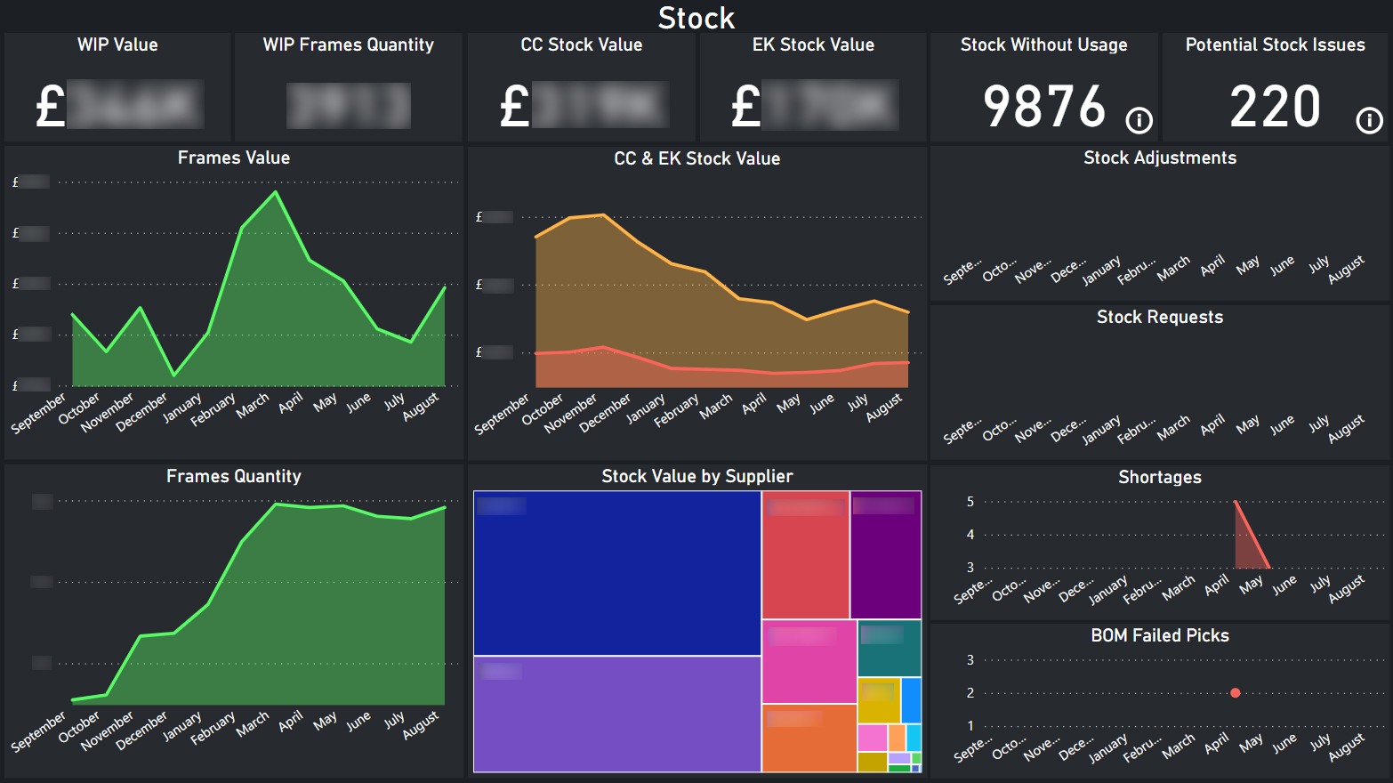Select the 220 Potential Stock Issues value
The width and height of the screenshot is (1393, 783).
tap(1275, 107)
